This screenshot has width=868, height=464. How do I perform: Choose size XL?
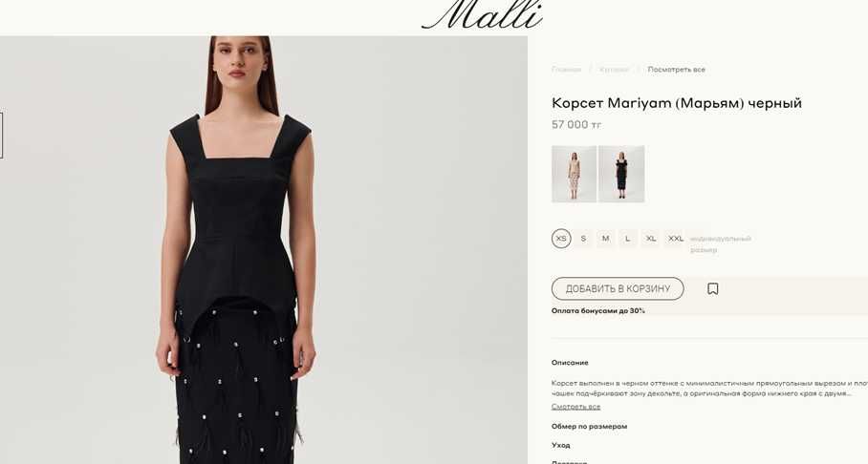point(651,239)
